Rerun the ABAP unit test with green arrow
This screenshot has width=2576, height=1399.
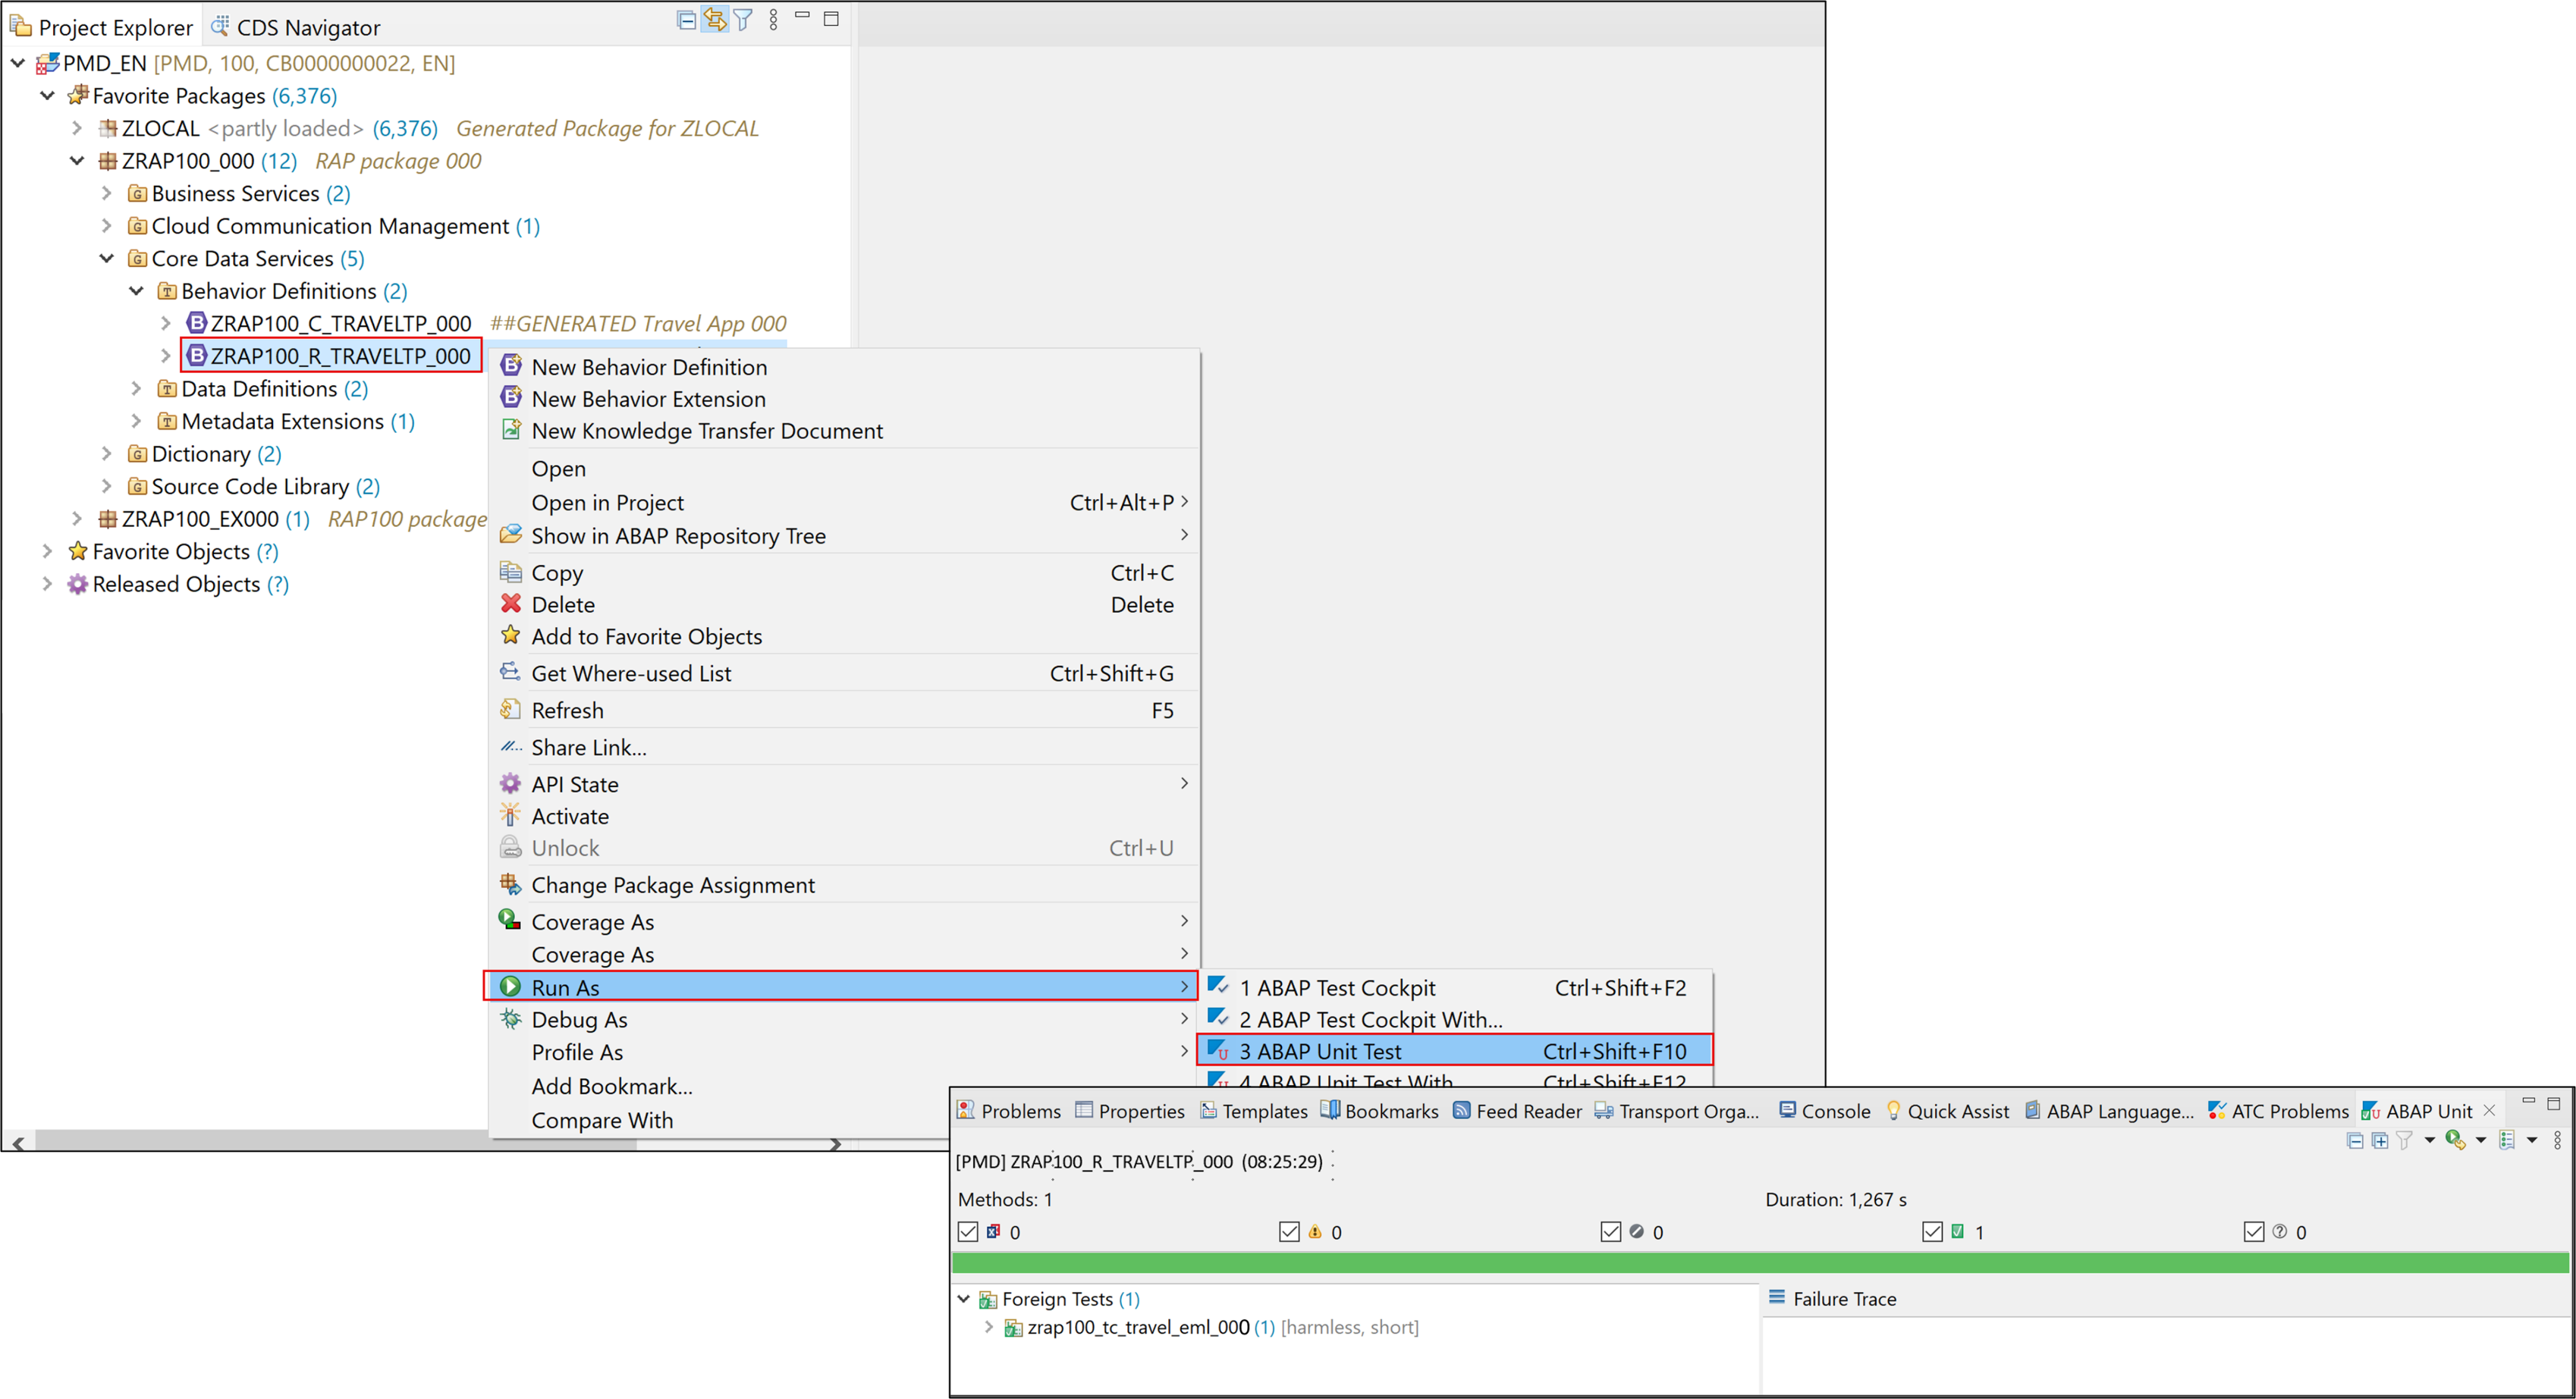2455,1140
